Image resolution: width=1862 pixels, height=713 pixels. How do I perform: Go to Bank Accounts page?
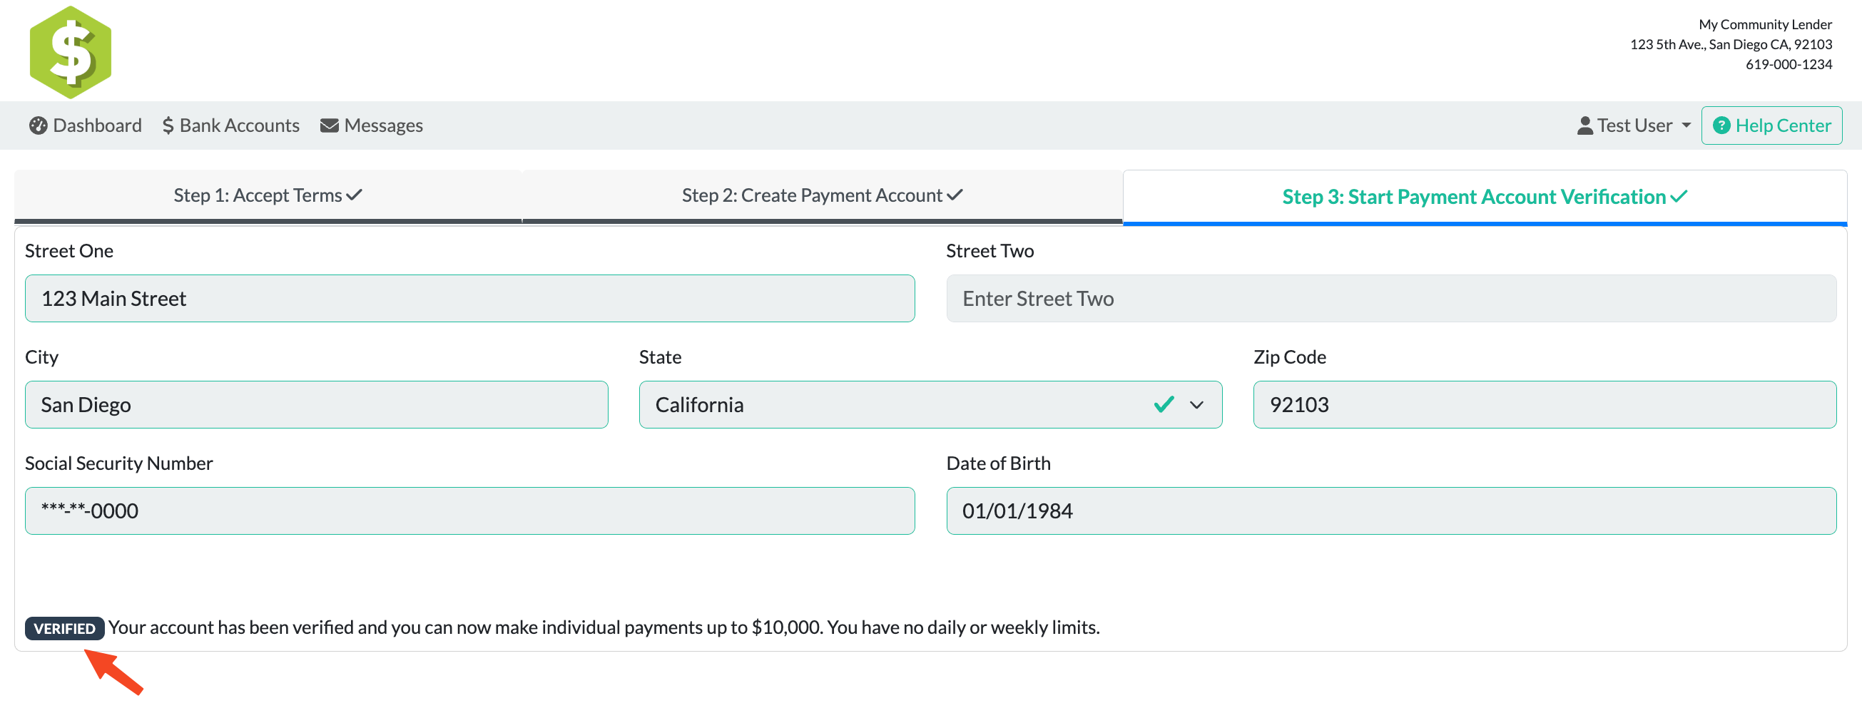[x=238, y=125]
